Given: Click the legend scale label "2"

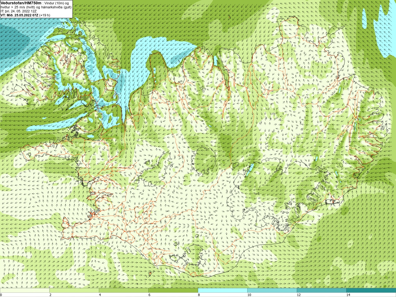Looking at the screenshot, I should click(50, 295).
